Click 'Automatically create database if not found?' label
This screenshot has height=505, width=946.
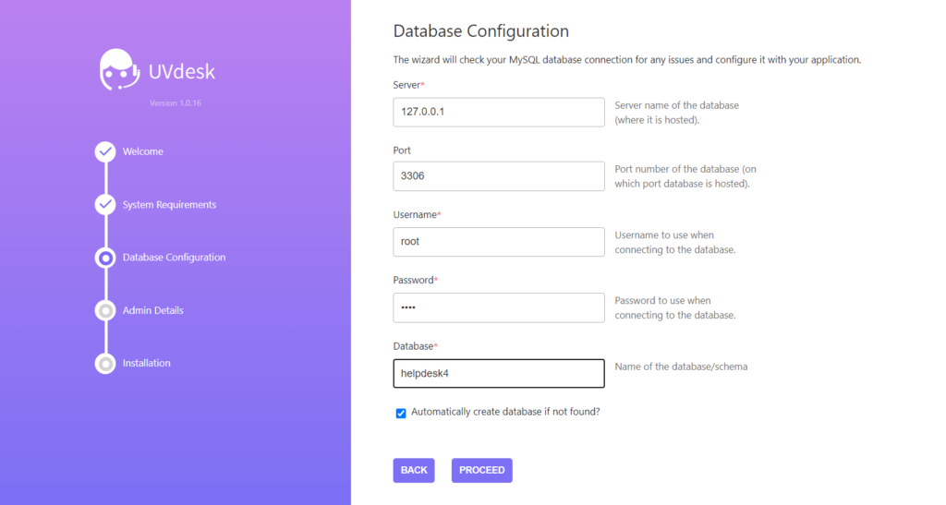click(x=505, y=412)
